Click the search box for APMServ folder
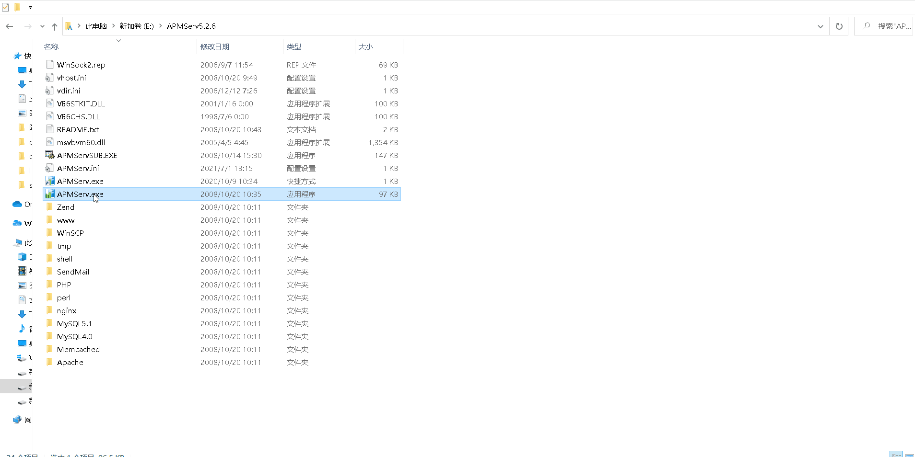Screen dimensions: 915x457 pyautogui.click(x=884, y=26)
